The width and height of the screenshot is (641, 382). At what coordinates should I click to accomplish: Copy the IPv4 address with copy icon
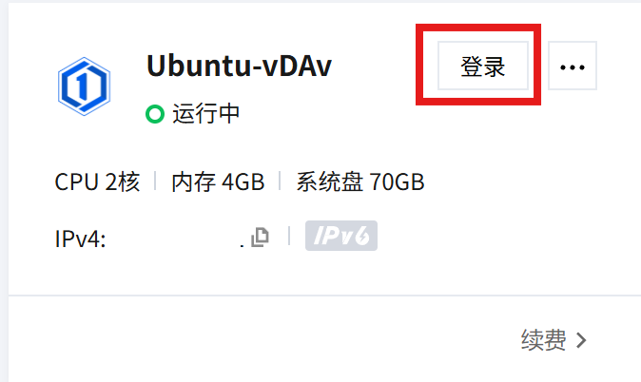pyautogui.click(x=260, y=237)
